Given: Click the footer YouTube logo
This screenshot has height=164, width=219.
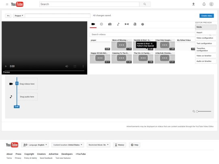Looking at the screenshot, I should (x=12, y=145).
